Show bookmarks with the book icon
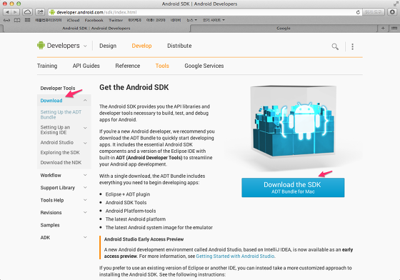 coord(17,20)
